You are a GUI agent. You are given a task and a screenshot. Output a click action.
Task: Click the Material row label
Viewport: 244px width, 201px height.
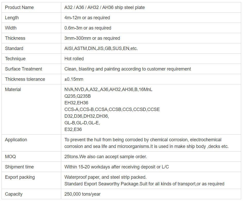pyautogui.click(x=13, y=89)
